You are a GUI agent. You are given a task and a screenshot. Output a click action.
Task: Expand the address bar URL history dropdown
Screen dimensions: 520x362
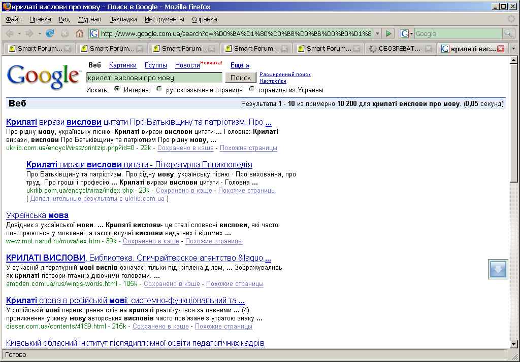point(377,33)
